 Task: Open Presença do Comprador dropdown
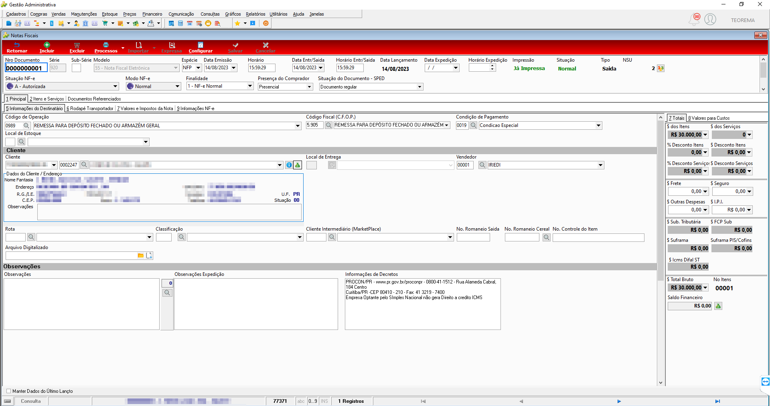(309, 87)
